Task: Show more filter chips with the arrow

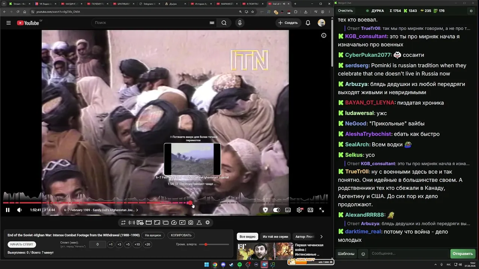Action: (321, 236)
